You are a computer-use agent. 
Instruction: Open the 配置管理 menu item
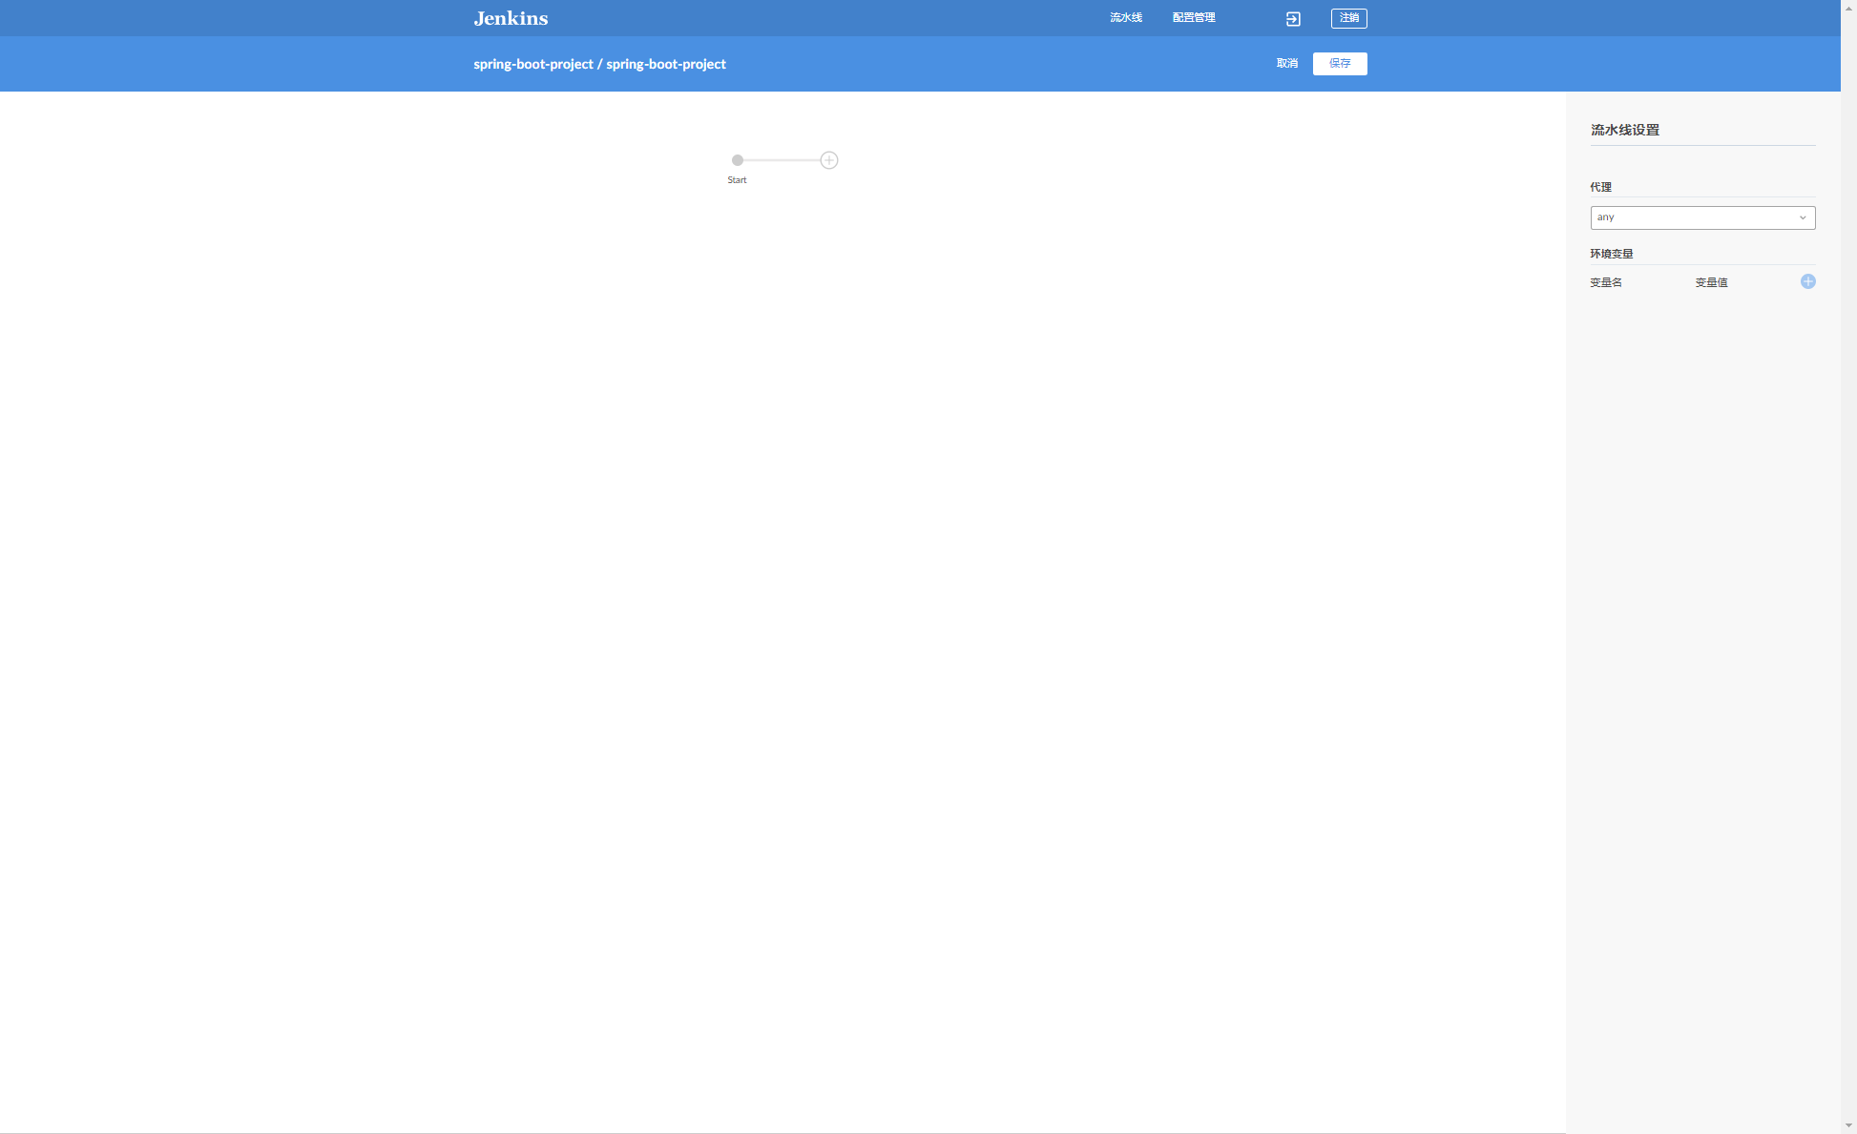tap(1194, 18)
